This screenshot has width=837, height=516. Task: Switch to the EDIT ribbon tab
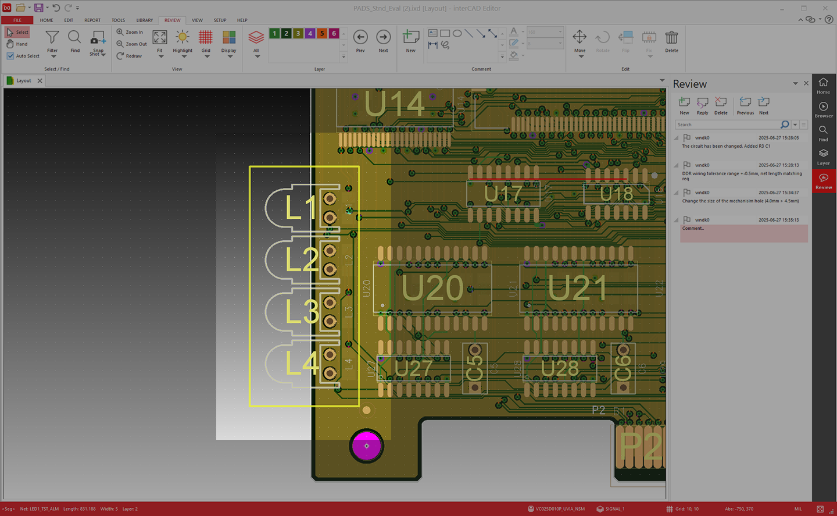coord(69,20)
